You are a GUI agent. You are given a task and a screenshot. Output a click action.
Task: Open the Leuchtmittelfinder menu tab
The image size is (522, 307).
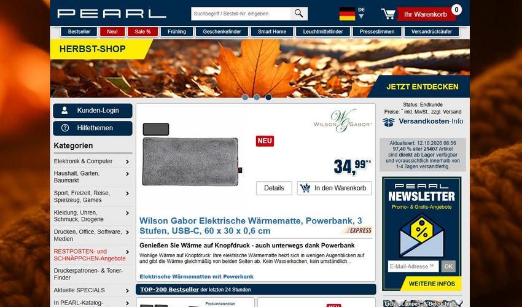323,32
